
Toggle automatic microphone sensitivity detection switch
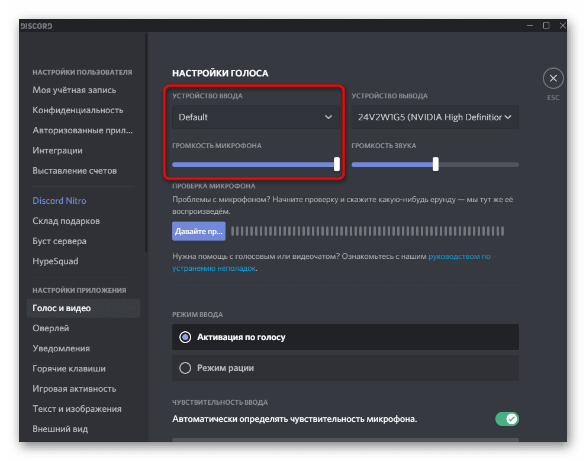coord(507,419)
